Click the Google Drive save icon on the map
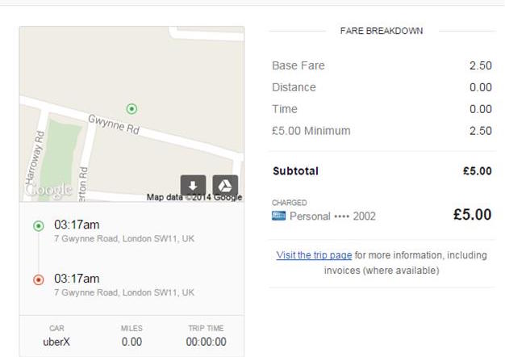The image size is (505, 357). (225, 186)
